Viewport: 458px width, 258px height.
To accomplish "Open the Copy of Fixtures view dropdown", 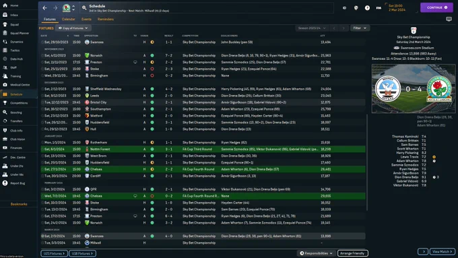I will [x=73, y=28].
